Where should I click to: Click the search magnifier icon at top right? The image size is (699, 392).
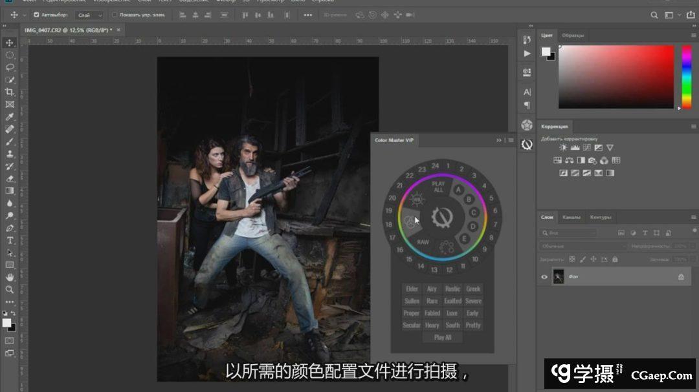pos(654,15)
